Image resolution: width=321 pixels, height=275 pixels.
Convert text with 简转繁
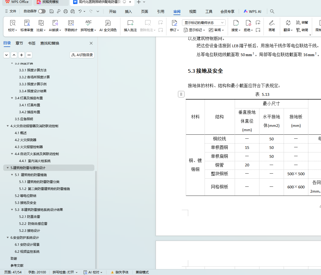point(302,23)
